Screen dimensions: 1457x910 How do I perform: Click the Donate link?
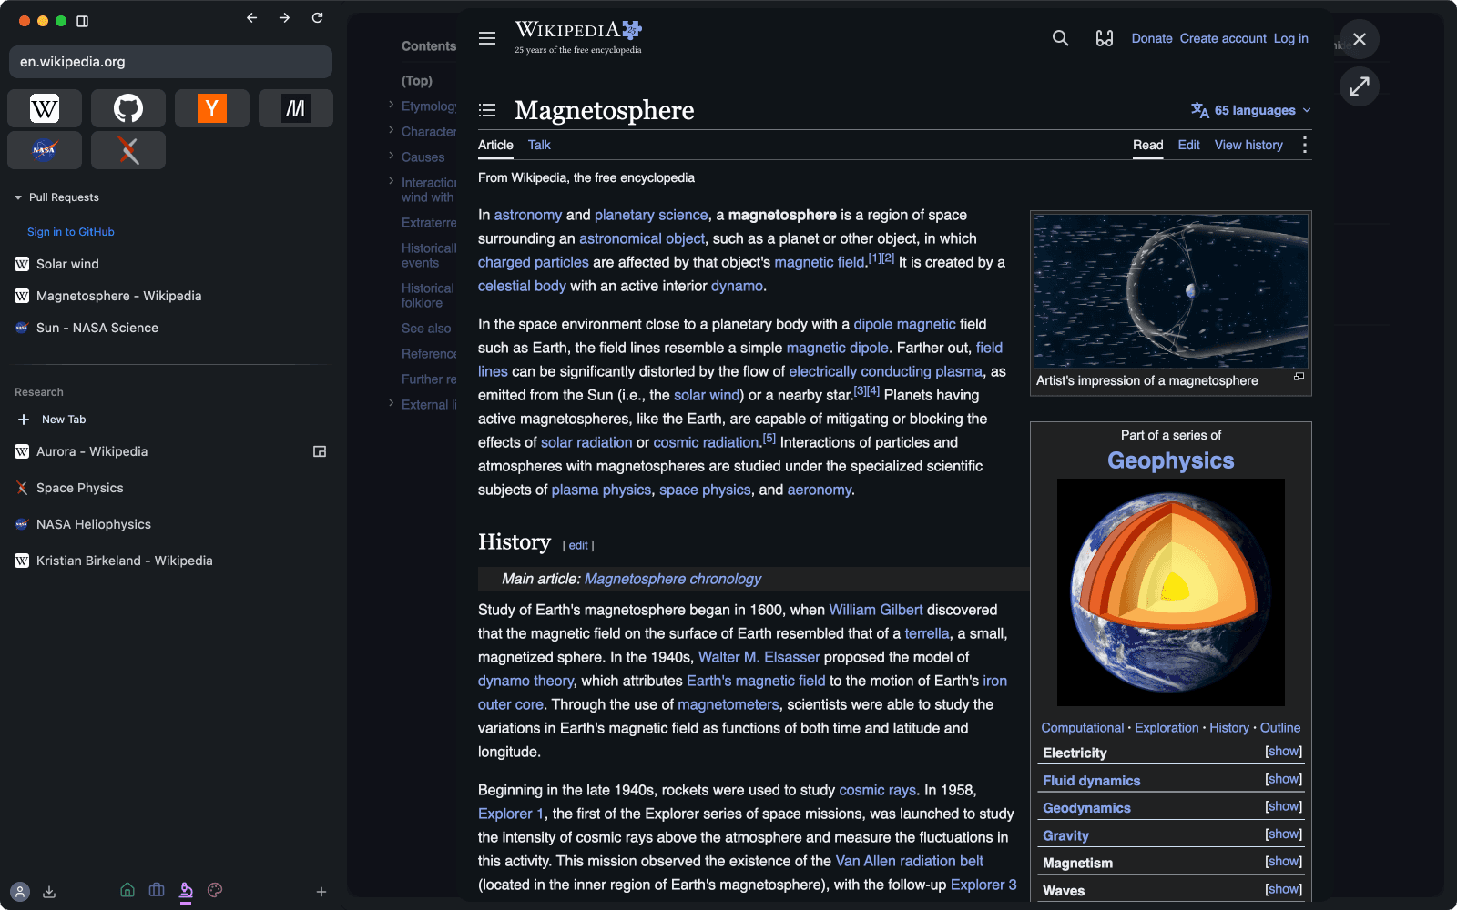[1152, 38]
